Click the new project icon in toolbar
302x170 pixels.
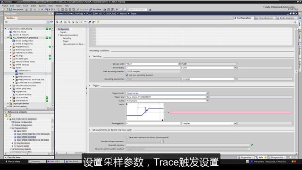click(3, 9)
